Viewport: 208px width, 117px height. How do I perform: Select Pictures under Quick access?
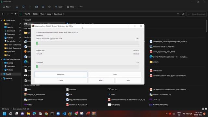[x=10, y=38]
